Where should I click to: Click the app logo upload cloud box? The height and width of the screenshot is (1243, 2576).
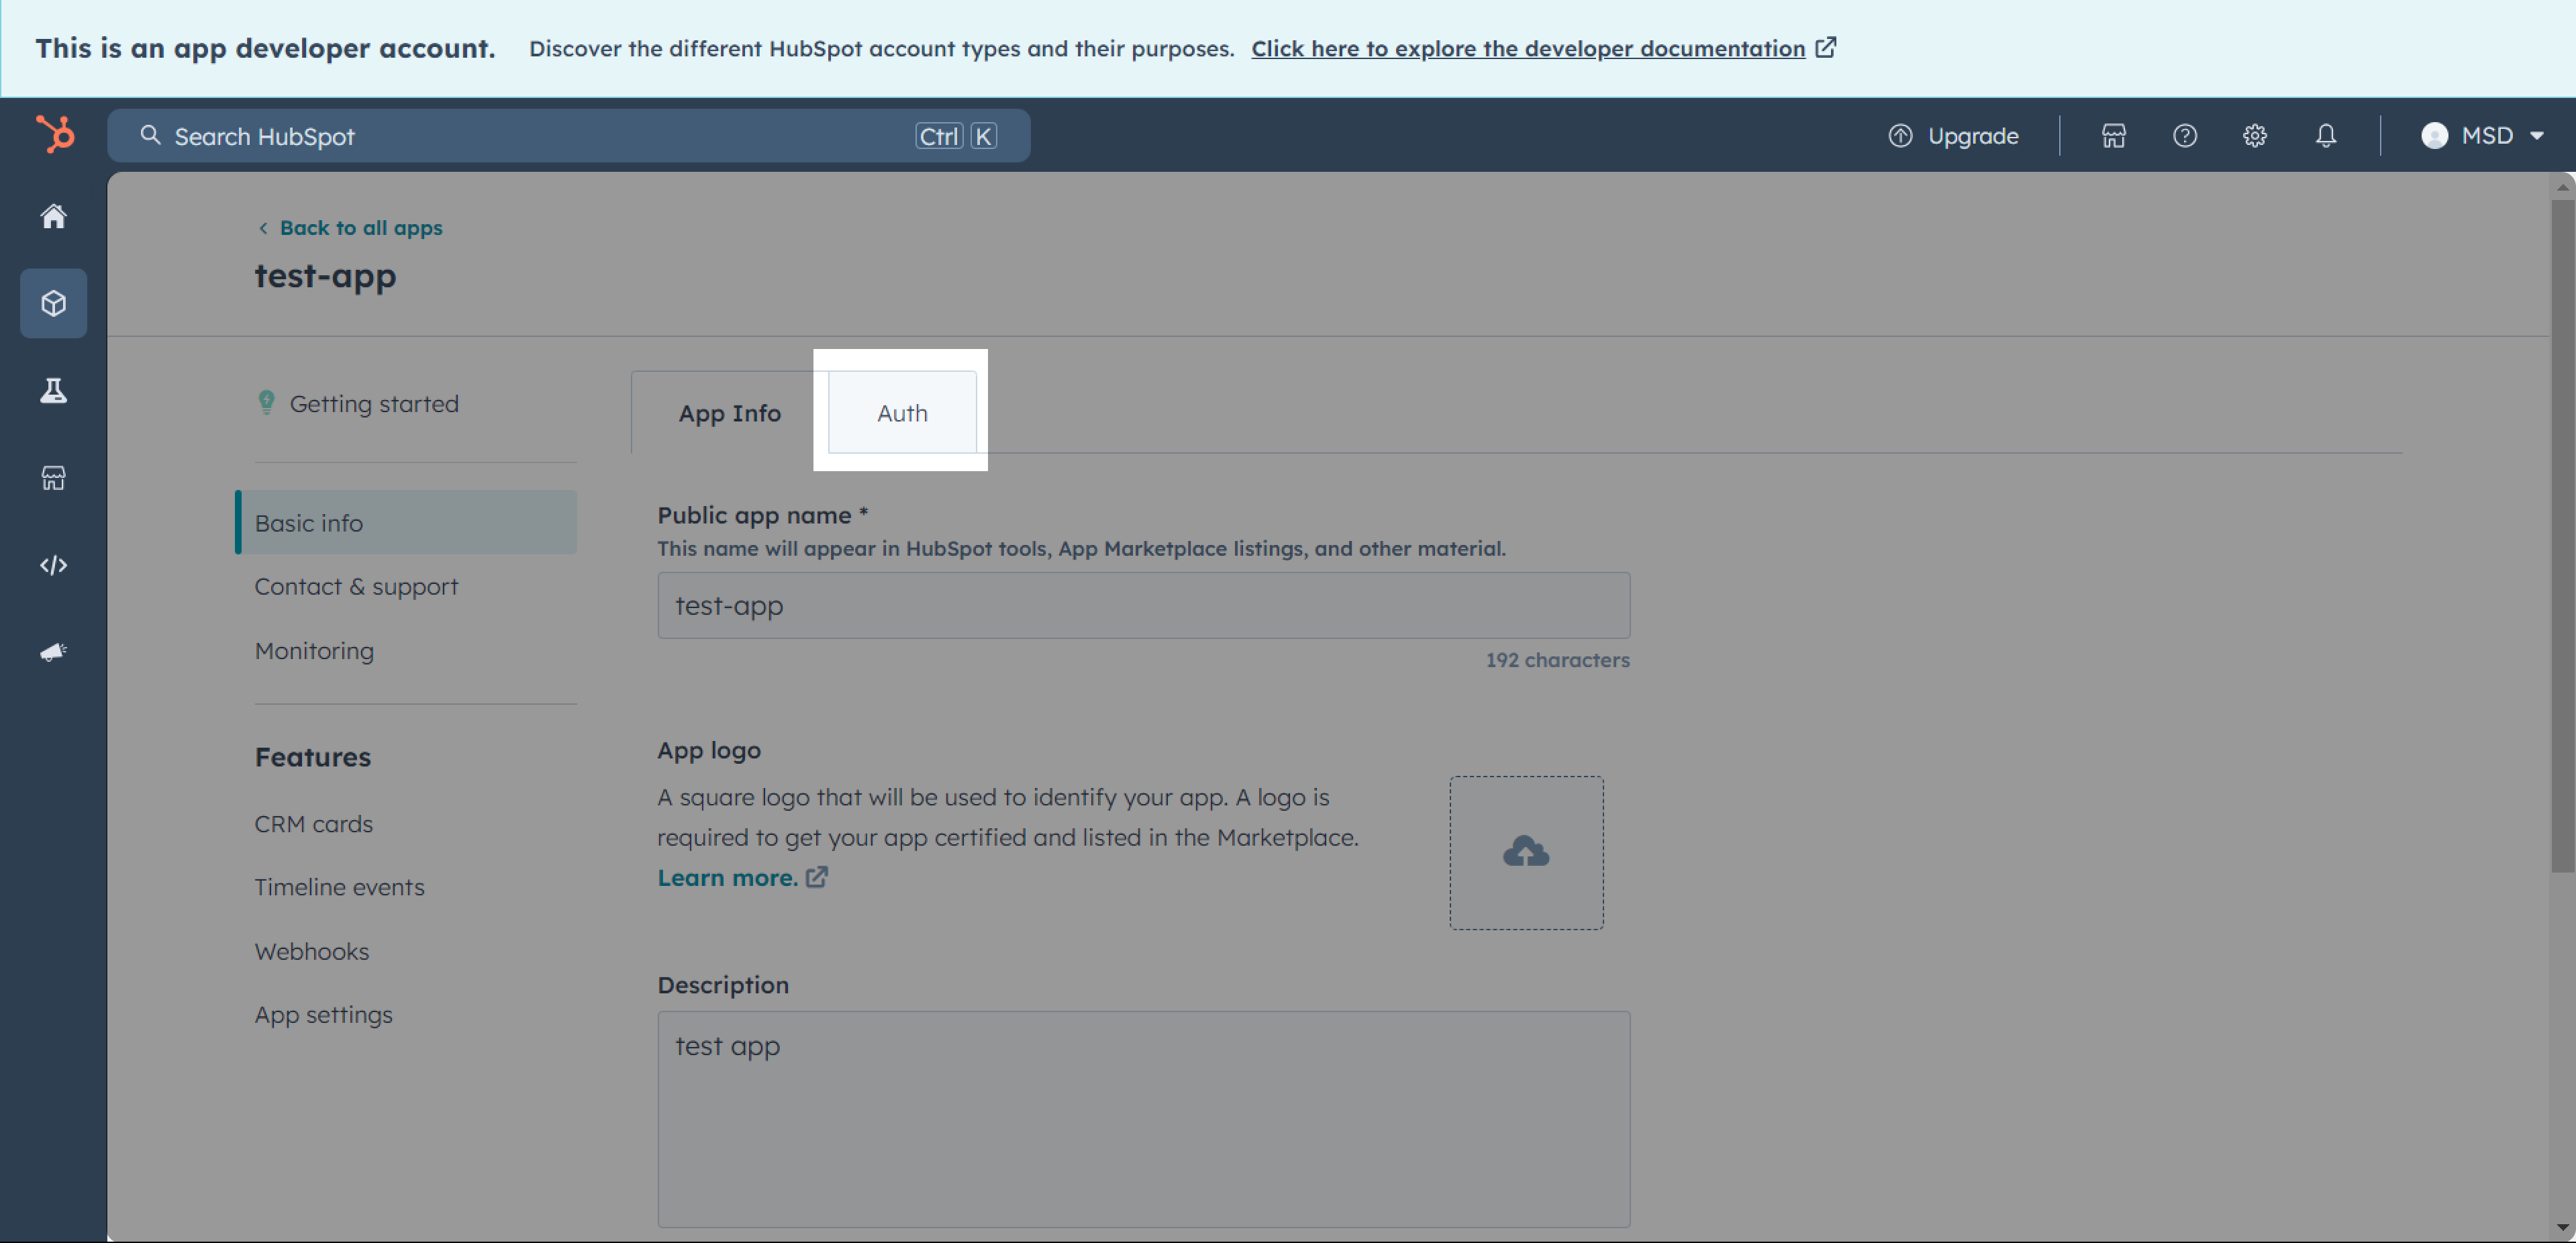[x=1525, y=852]
